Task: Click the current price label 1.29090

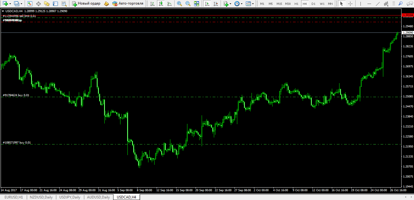Action: pos(408,32)
